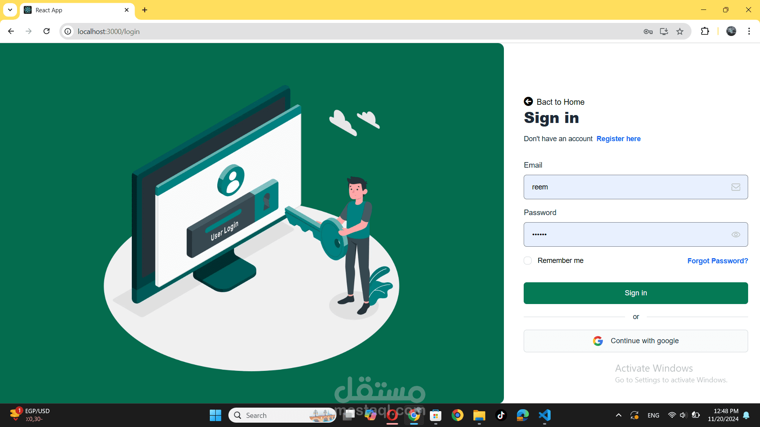The width and height of the screenshot is (760, 427).
Task: Click the install app icon in address bar
Action: (664, 32)
